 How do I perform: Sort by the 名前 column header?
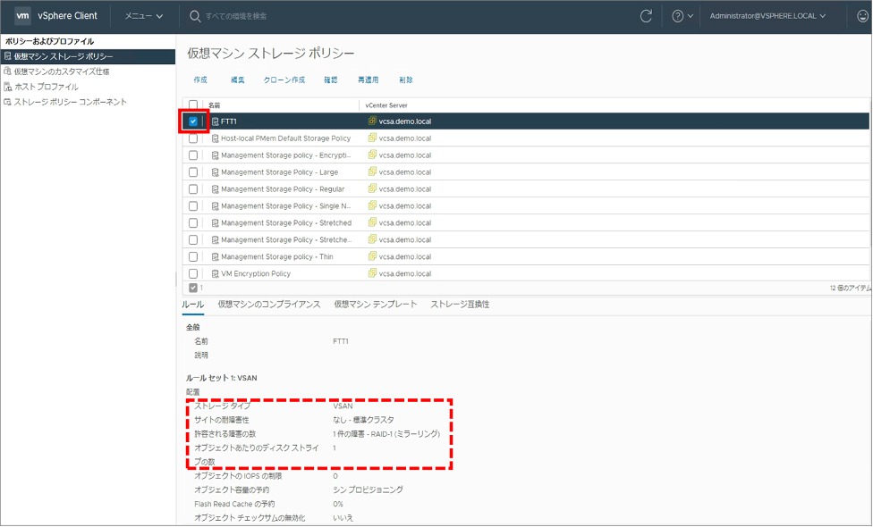pyautogui.click(x=215, y=105)
